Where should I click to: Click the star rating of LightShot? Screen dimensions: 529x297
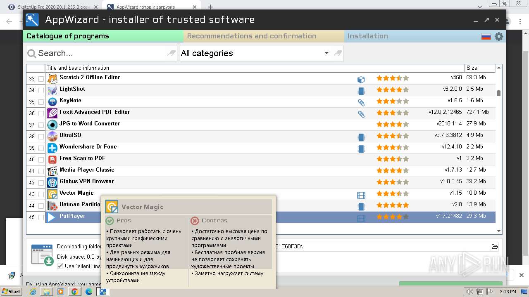coord(392,90)
